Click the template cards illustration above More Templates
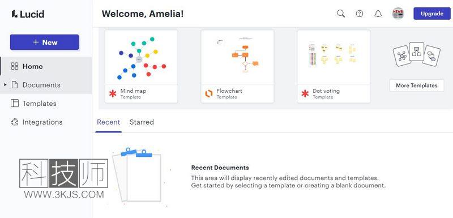This screenshot has height=218, width=453. 416,54
